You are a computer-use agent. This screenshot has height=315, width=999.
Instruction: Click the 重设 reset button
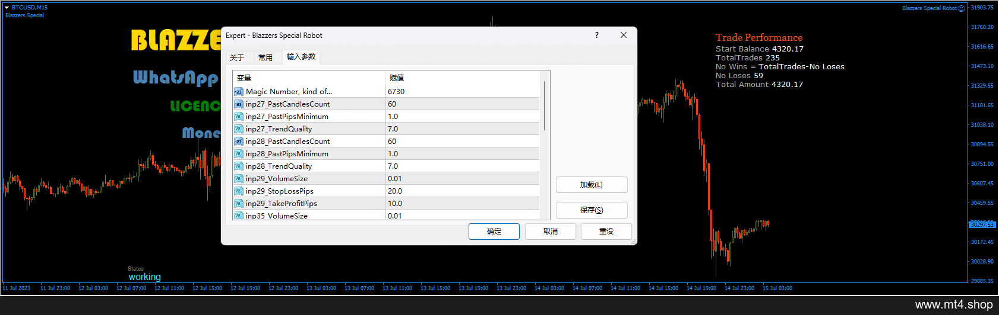tap(606, 232)
